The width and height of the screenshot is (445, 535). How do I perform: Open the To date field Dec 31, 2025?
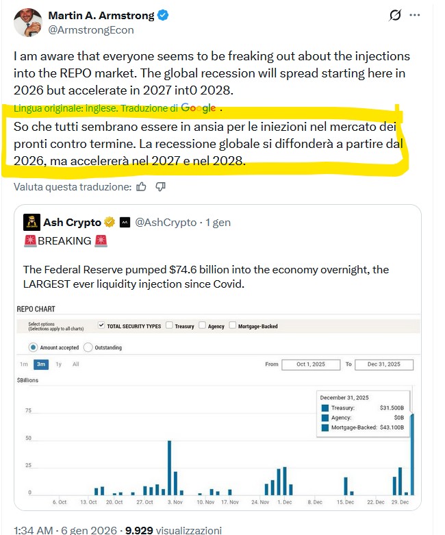384,364
